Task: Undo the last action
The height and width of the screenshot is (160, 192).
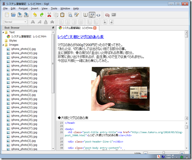Action: [x=35, y=15]
